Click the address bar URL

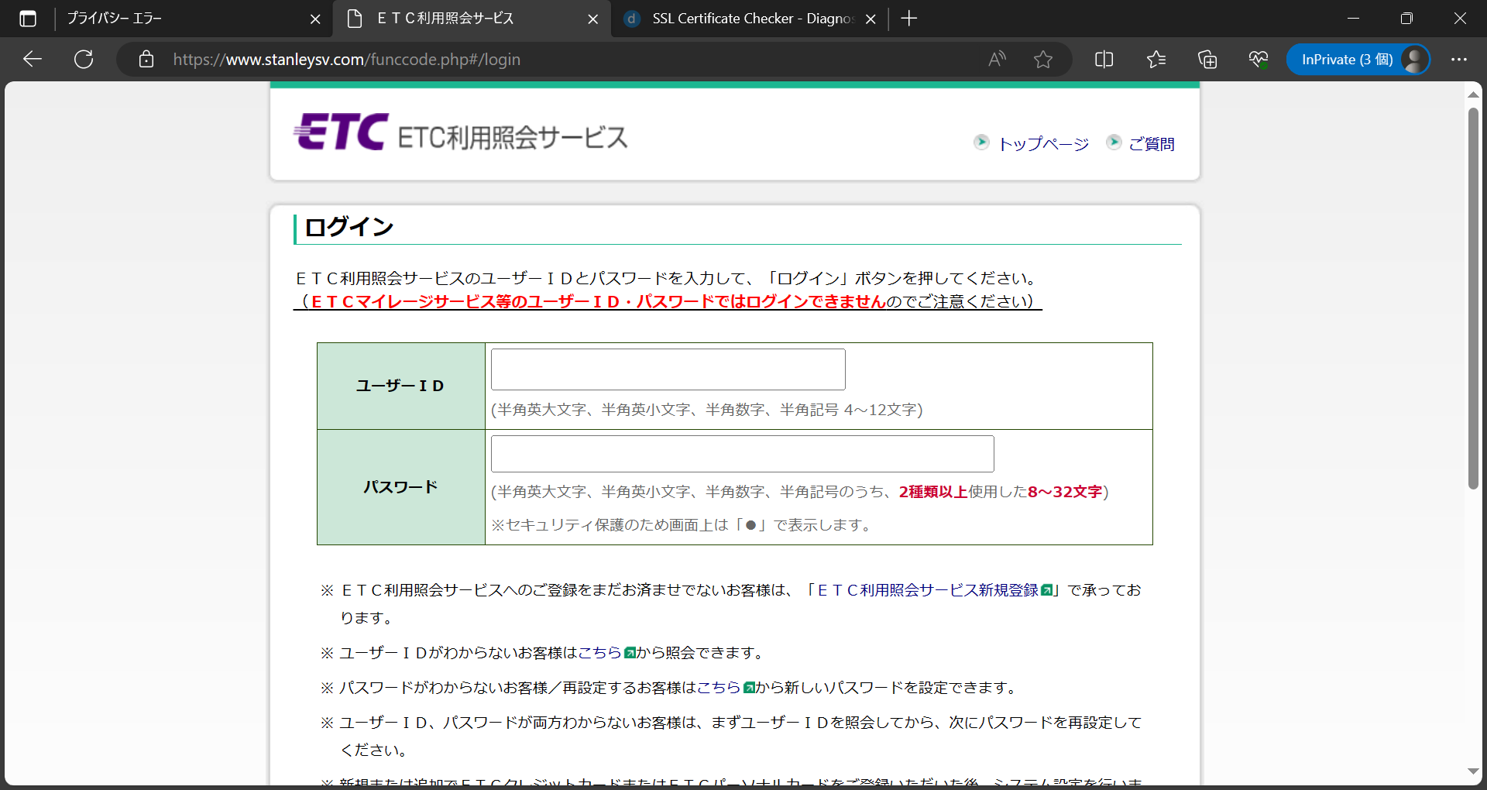click(x=347, y=60)
